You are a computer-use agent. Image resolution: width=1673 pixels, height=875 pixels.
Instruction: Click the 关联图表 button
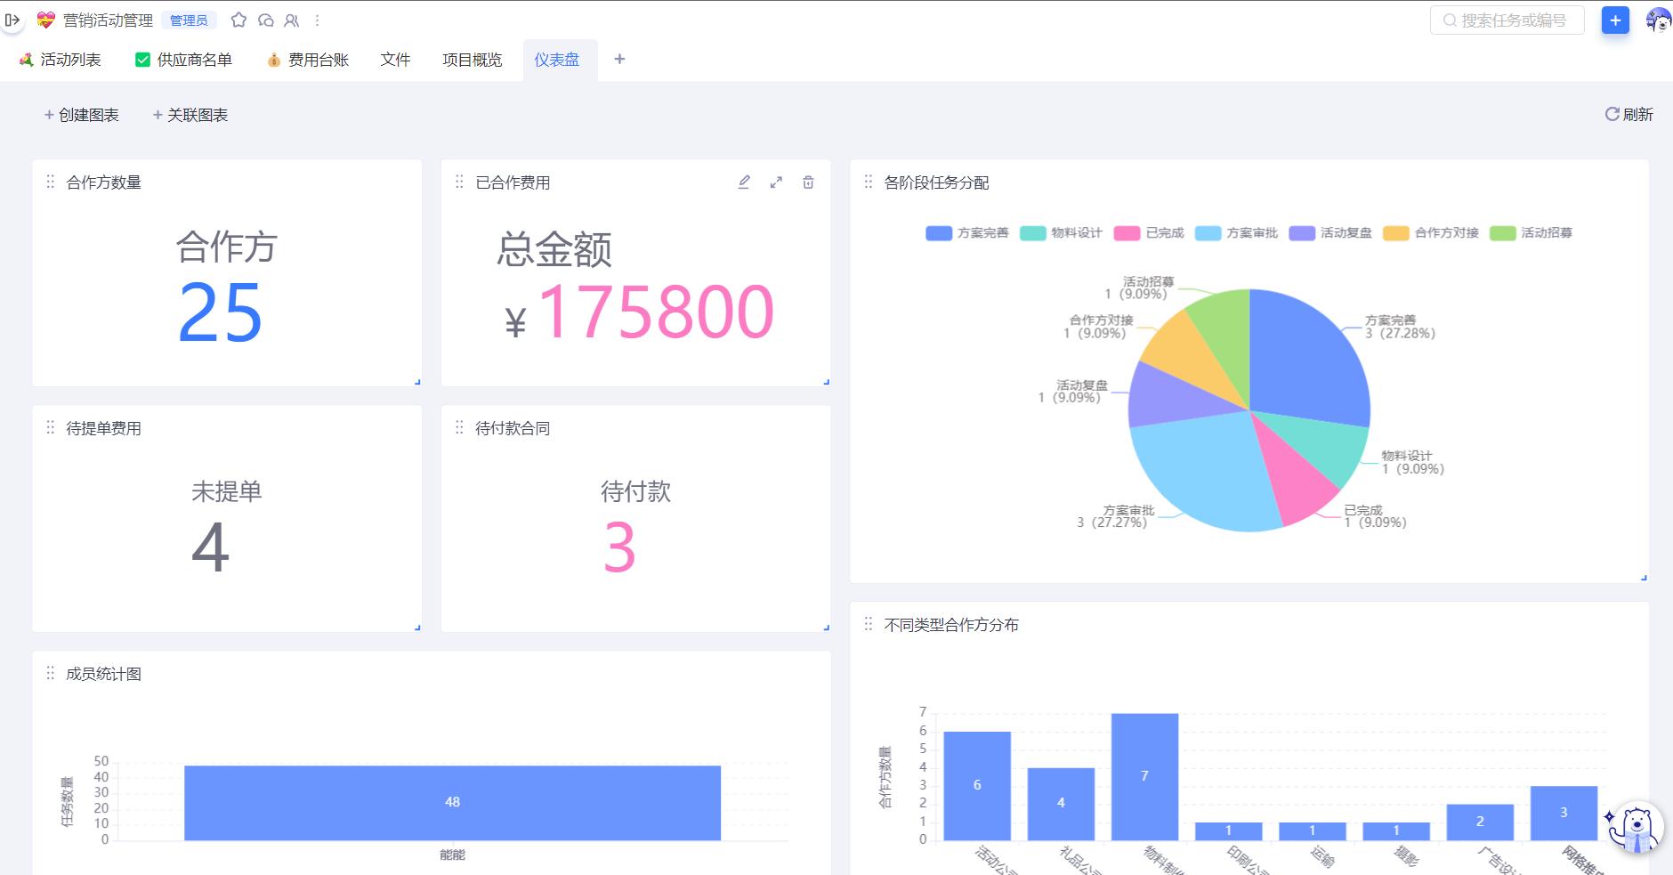[x=191, y=114]
